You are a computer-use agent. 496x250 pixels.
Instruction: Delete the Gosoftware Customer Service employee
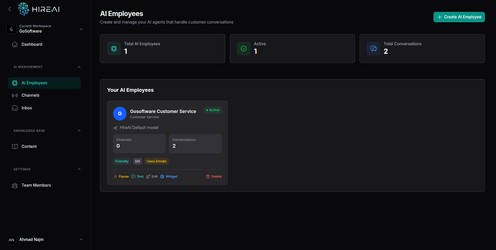click(x=214, y=176)
